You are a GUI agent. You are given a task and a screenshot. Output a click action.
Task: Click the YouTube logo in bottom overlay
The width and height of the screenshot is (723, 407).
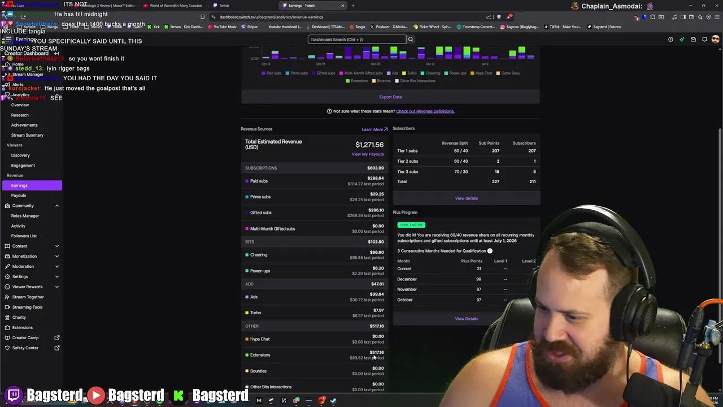[96, 395]
